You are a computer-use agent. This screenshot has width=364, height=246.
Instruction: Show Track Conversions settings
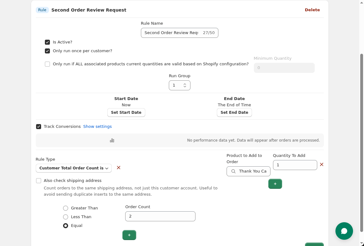[97, 126]
